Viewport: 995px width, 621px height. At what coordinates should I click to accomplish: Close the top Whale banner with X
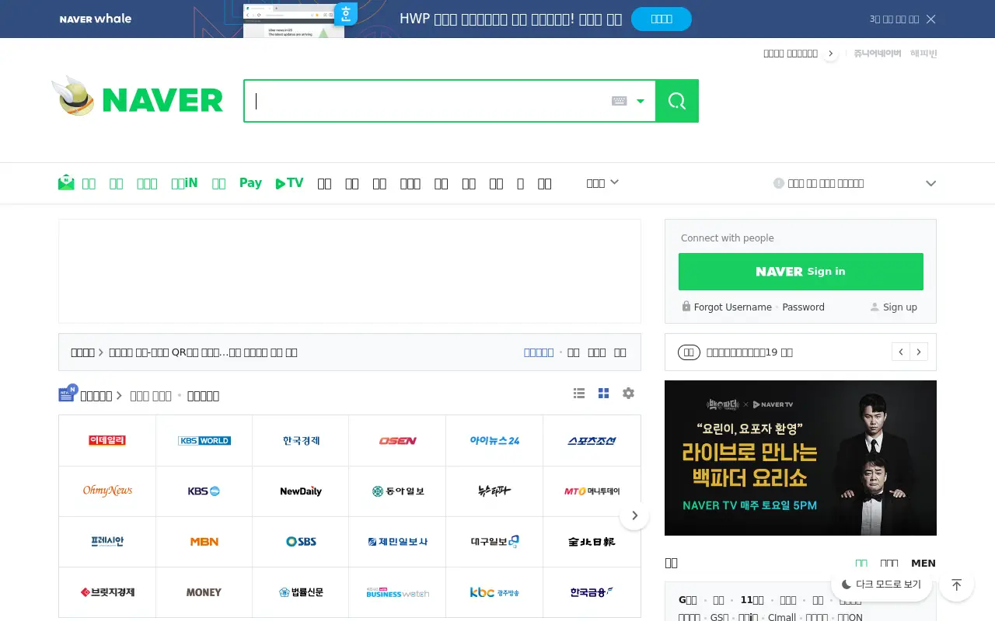point(930,19)
